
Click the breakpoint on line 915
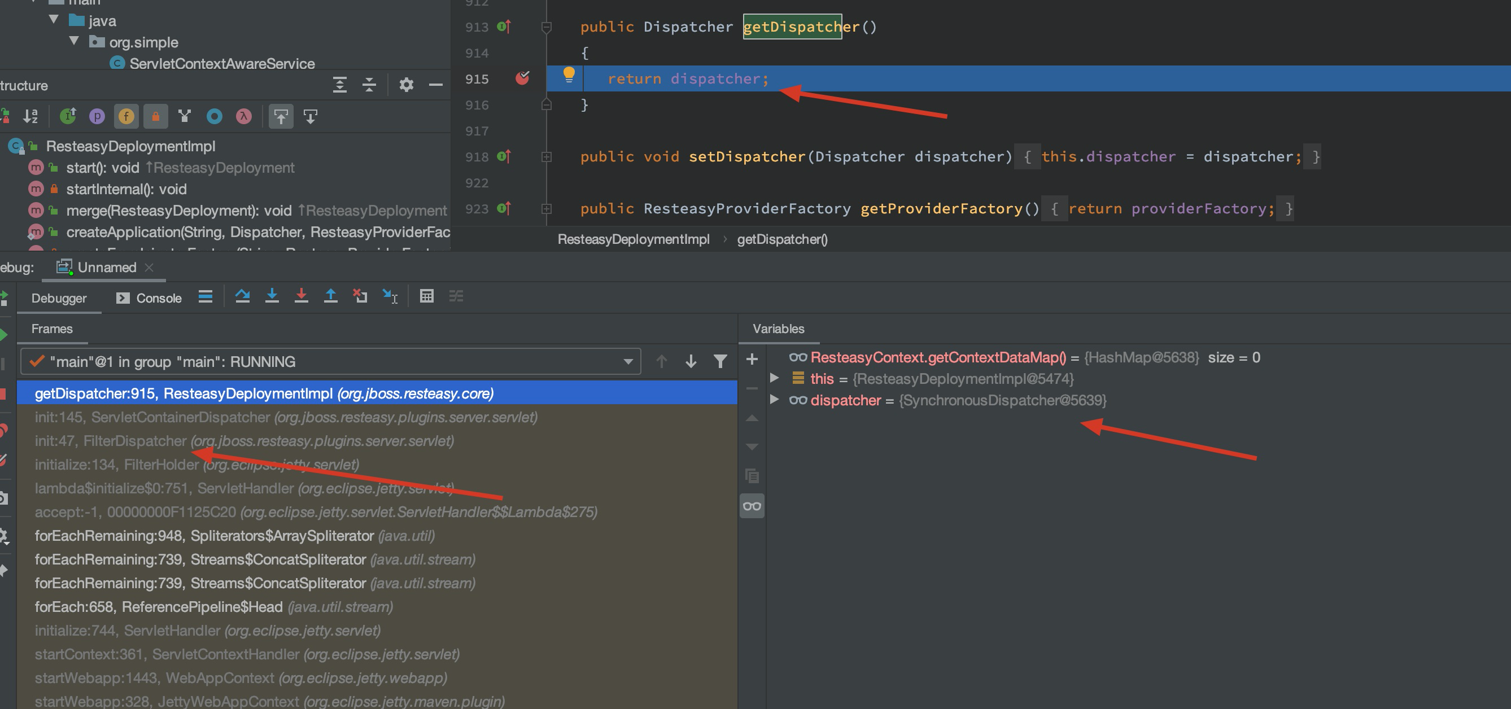click(522, 78)
